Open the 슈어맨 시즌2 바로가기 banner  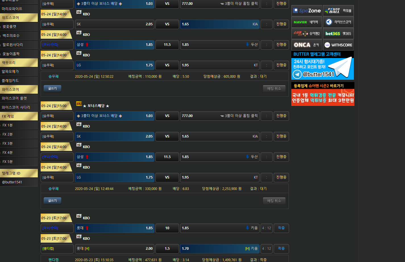pyautogui.click(x=323, y=94)
